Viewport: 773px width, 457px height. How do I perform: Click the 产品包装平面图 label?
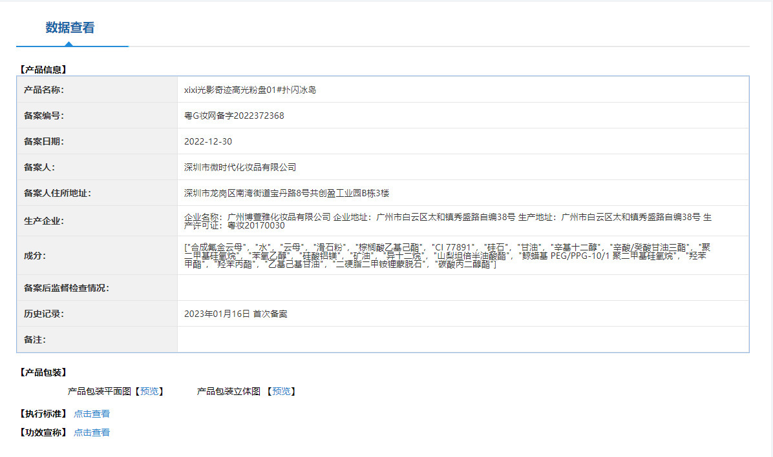pyautogui.click(x=99, y=391)
